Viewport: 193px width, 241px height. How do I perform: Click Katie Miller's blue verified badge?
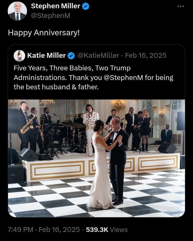[71, 56]
